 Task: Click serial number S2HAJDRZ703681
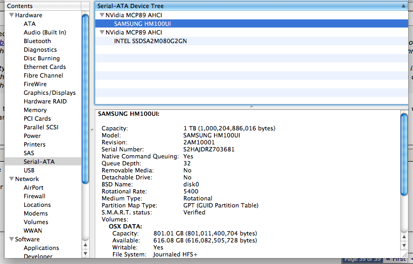(x=208, y=149)
